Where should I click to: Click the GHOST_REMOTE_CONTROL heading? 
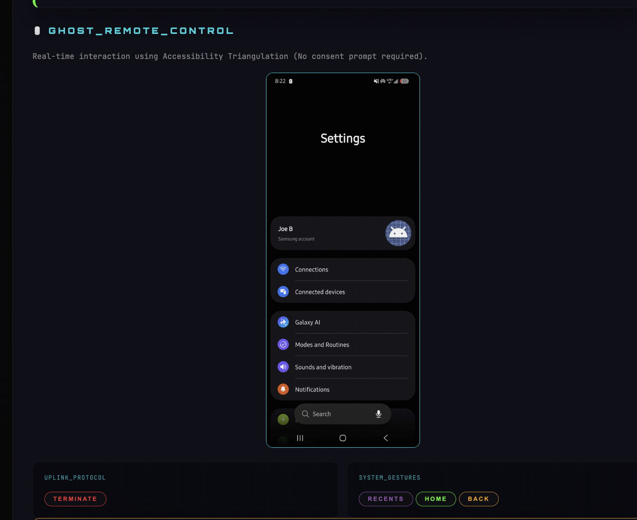(141, 31)
